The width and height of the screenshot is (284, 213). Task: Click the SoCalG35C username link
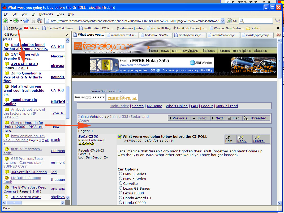88,136
